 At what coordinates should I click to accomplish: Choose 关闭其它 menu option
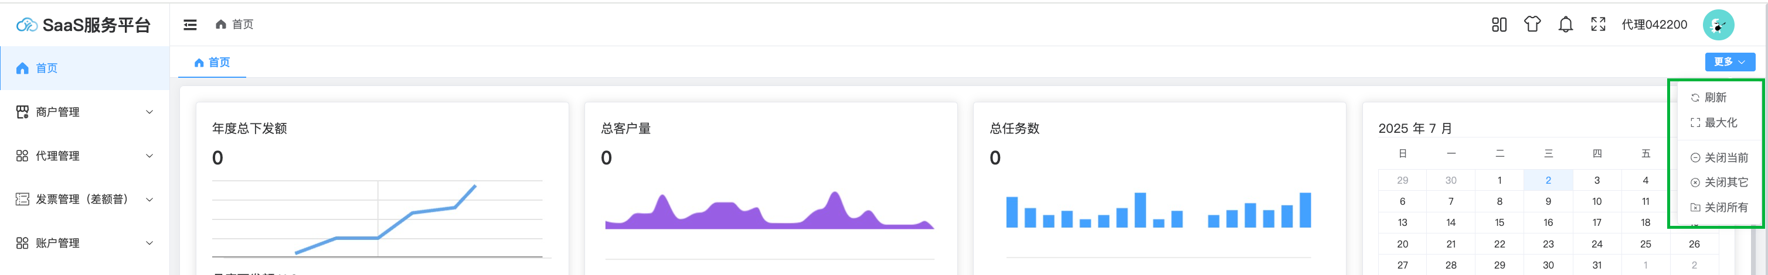pos(1725,183)
